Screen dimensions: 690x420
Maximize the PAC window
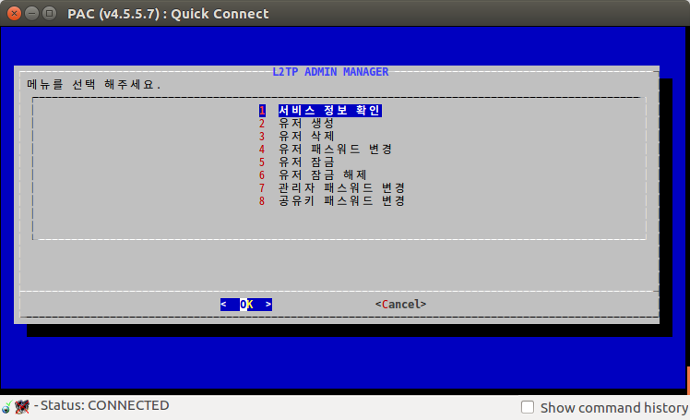(x=49, y=14)
